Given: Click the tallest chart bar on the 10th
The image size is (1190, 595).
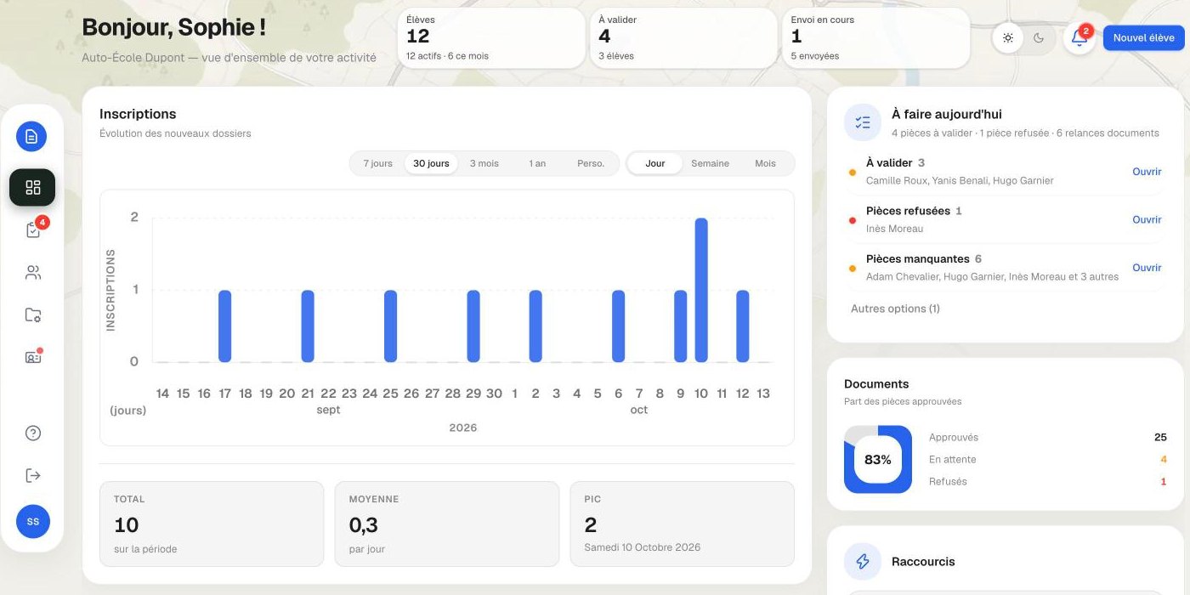Looking at the screenshot, I should click(x=701, y=290).
